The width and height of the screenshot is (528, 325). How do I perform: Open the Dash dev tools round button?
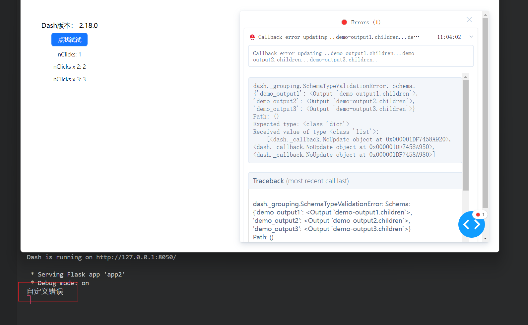(x=471, y=224)
